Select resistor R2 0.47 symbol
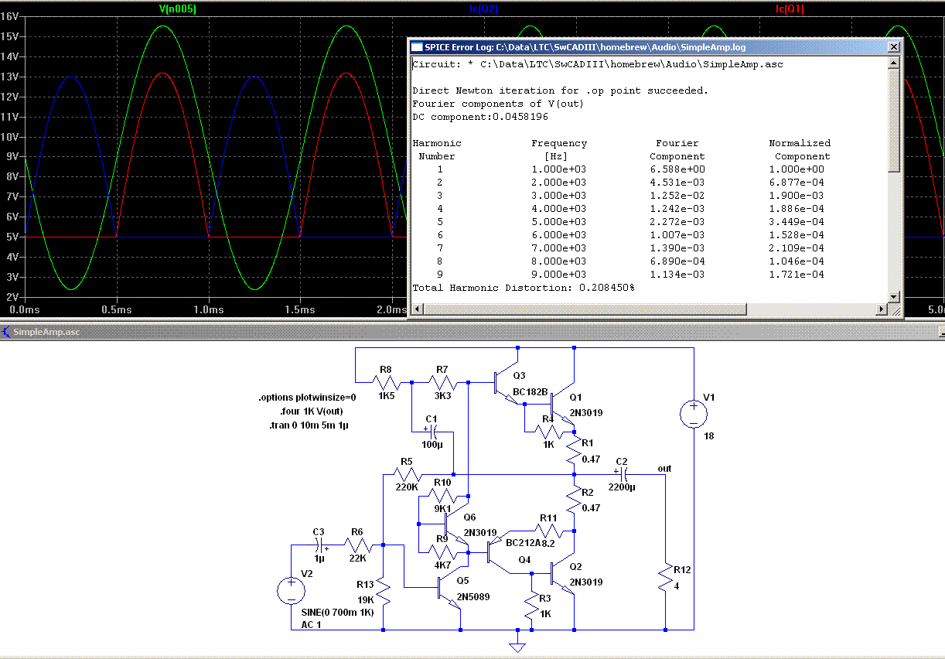Screen dimensions: 945x659 pyautogui.click(x=575, y=497)
